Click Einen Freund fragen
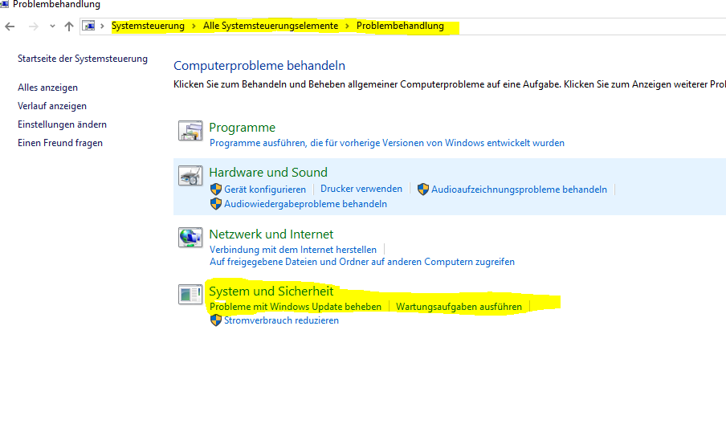Image resolution: width=726 pixels, height=428 pixels. 60,143
